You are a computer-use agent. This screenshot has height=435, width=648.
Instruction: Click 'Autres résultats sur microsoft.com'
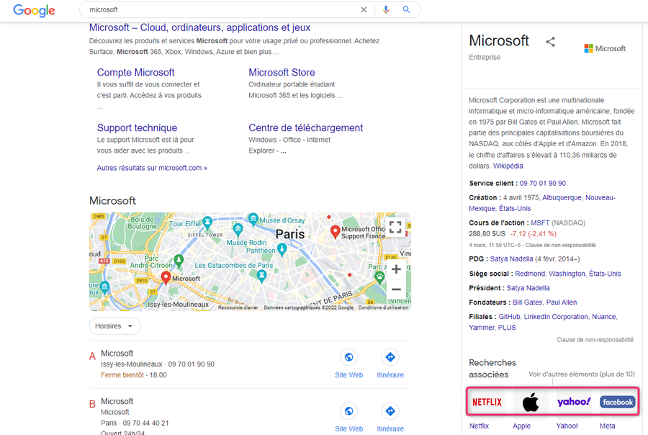pyautogui.click(x=152, y=168)
